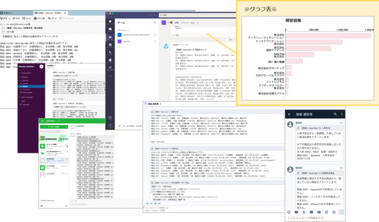Click LINE WORKS talk room search field
The image size is (379, 222).
pos(53,132)
